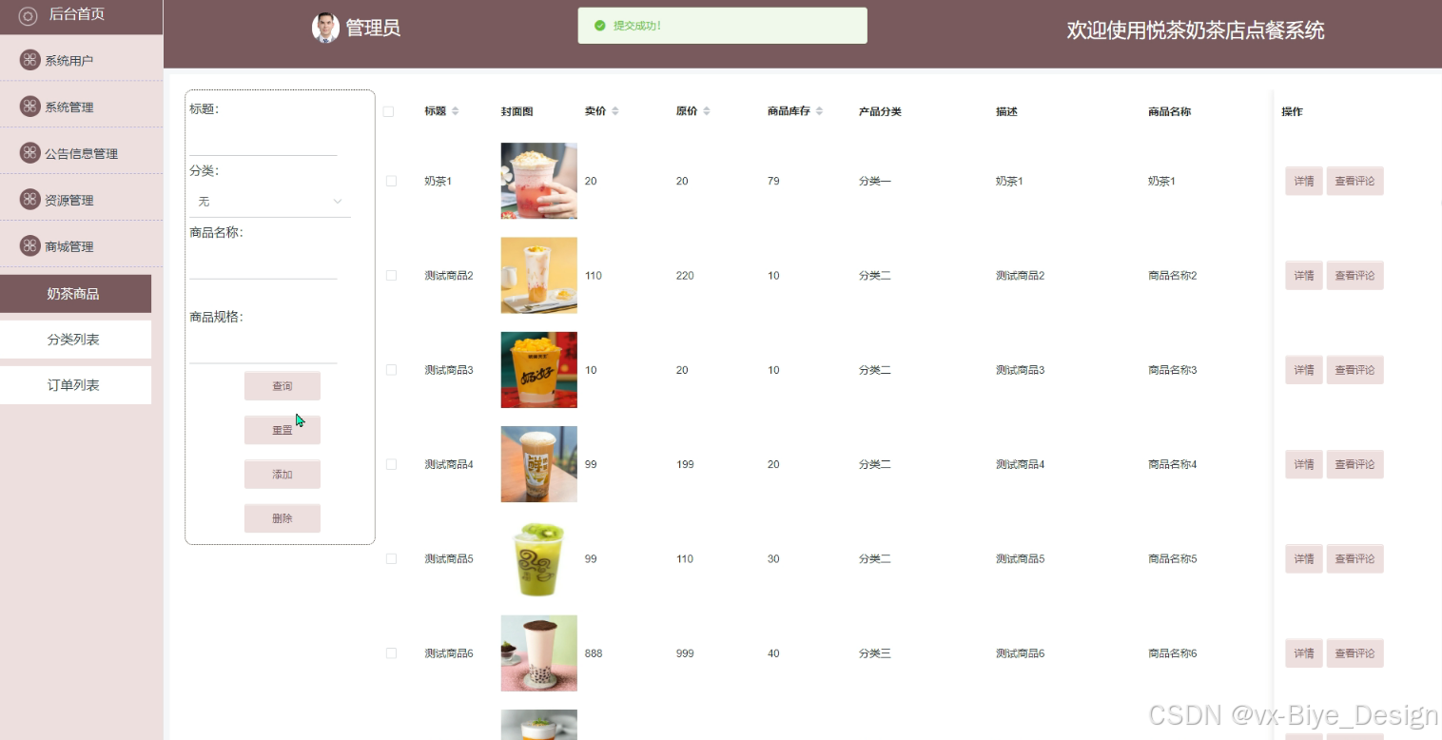
Task: Sort by 商品库存 column arrows
Action: pos(819,111)
